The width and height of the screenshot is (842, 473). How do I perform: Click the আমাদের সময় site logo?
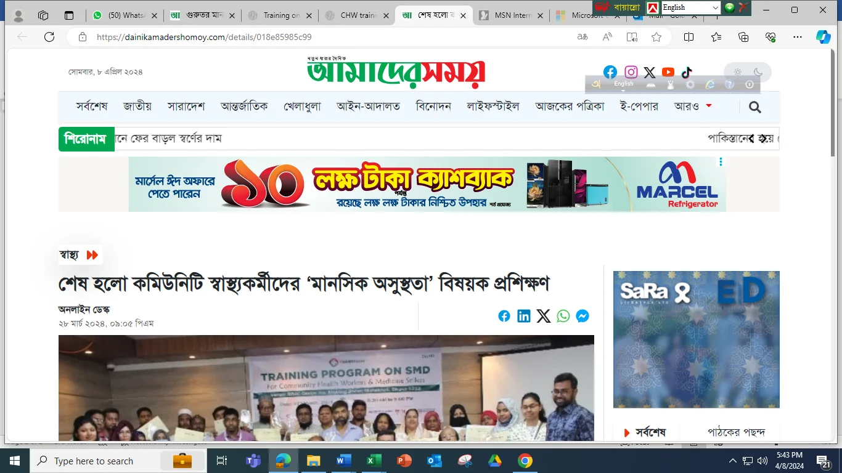click(396, 72)
